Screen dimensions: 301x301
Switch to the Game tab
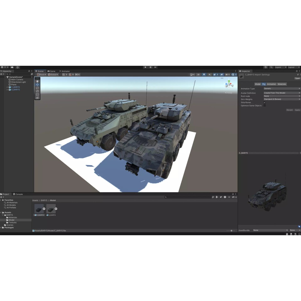click(51, 71)
